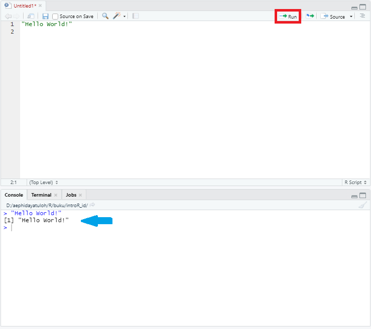Show document outline icon
The height and width of the screenshot is (329, 371).
362,16
